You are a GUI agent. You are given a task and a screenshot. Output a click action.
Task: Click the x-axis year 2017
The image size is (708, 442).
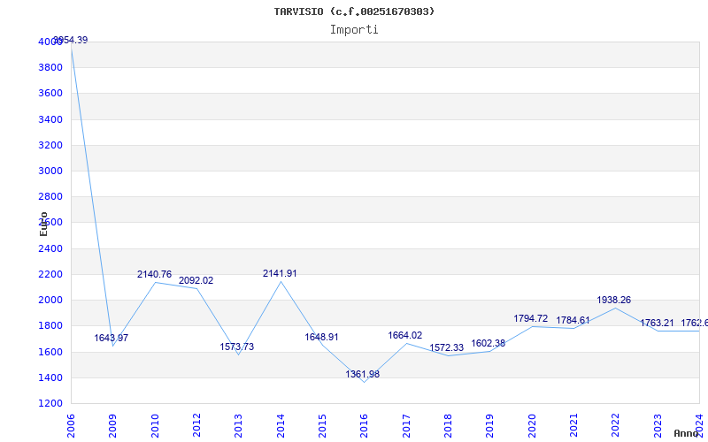[406, 426]
